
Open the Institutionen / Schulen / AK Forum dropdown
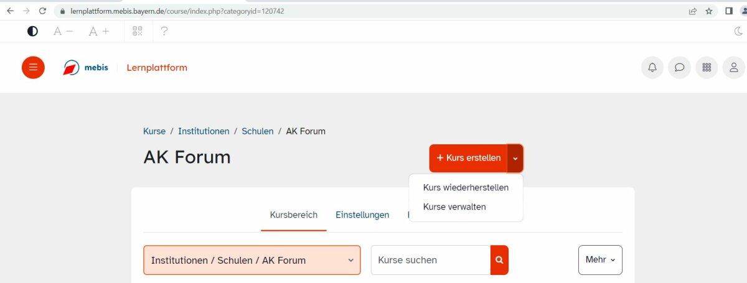click(252, 260)
